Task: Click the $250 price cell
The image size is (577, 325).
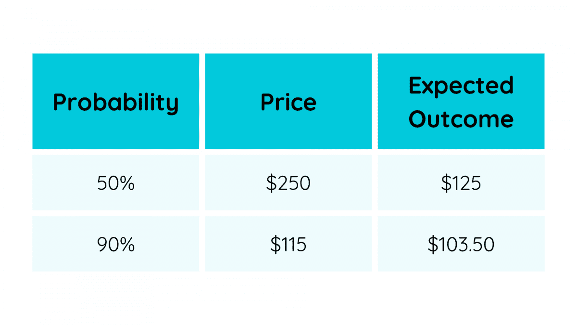Action: pyautogui.click(x=288, y=183)
